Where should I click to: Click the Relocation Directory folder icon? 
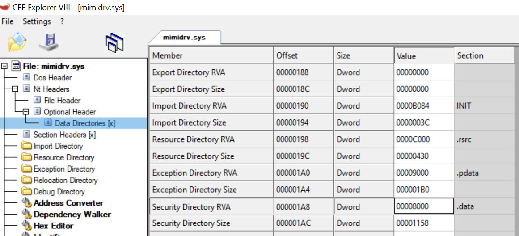click(x=27, y=180)
